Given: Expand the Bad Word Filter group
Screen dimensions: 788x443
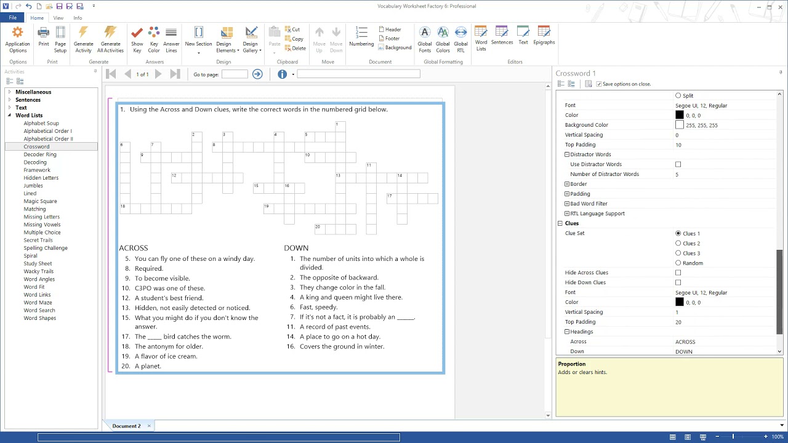Looking at the screenshot, I should pos(567,204).
